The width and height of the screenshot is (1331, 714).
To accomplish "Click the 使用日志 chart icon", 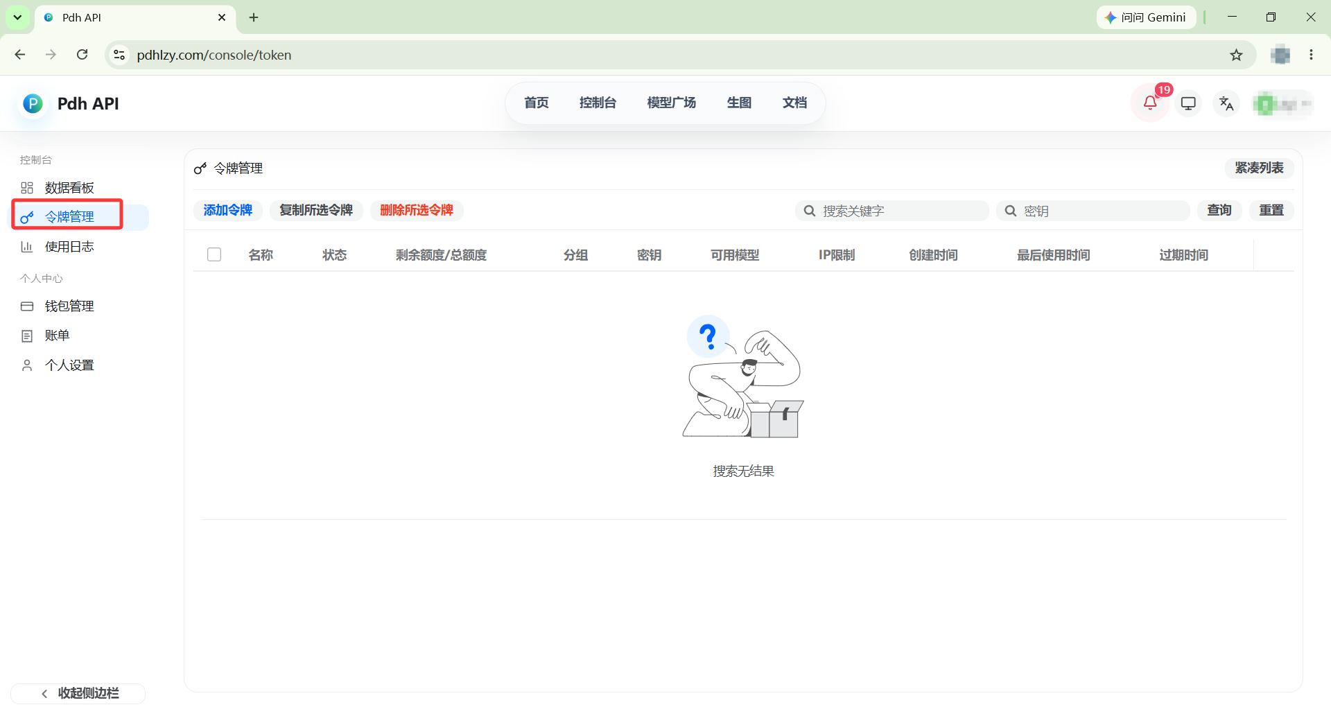I will tap(27, 247).
